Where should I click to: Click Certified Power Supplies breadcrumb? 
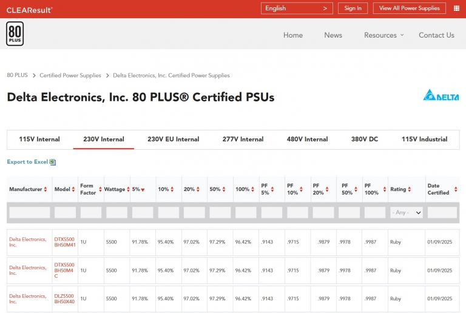[x=70, y=75]
